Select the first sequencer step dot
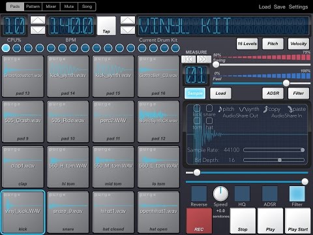This screenshot has width=313, height=235. [6, 48]
